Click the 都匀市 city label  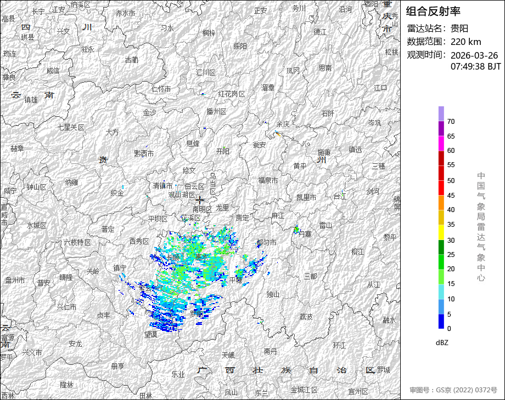pos(266,242)
